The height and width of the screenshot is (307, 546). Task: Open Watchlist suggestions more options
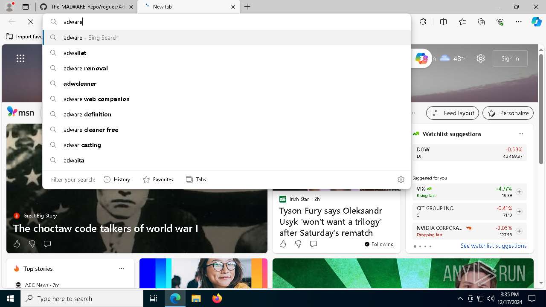click(520, 134)
